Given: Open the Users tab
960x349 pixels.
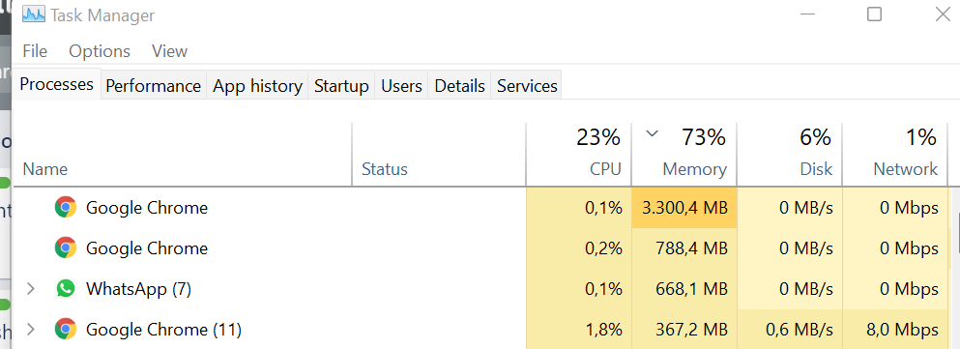Looking at the screenshot, I should click(x=401, y=86).
